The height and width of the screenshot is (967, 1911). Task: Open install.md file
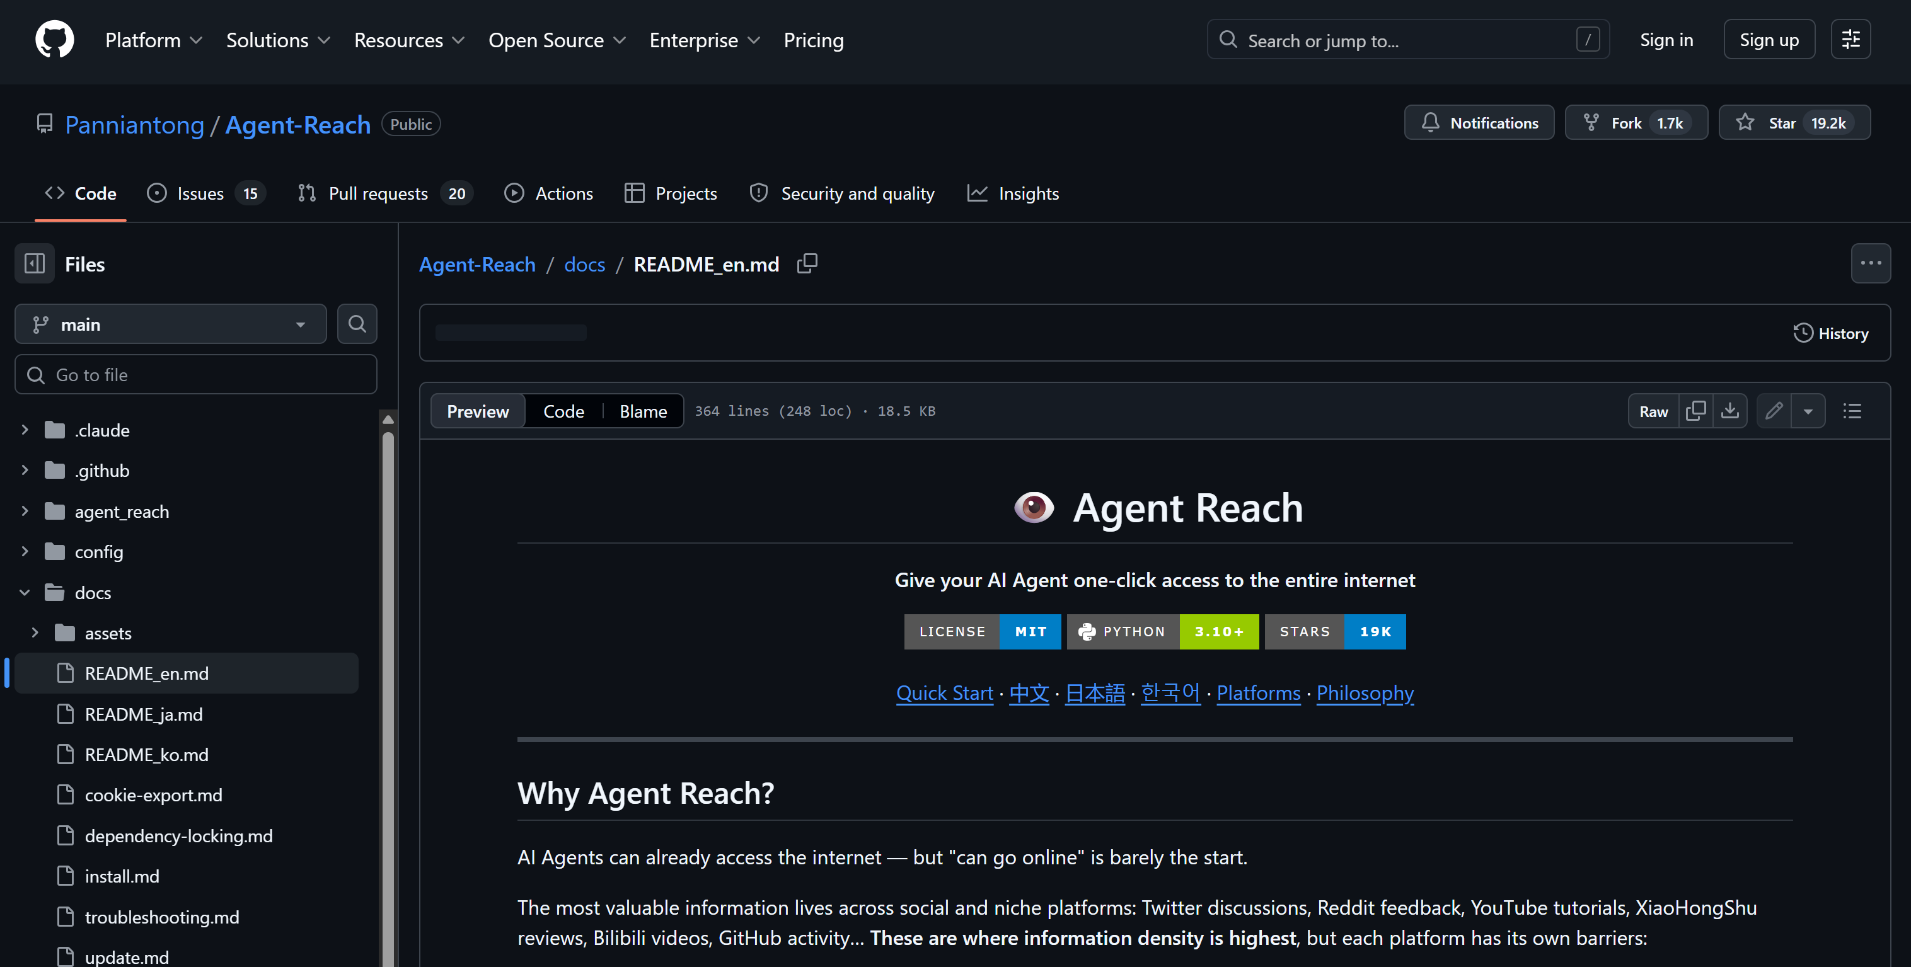tap(122, 876)
